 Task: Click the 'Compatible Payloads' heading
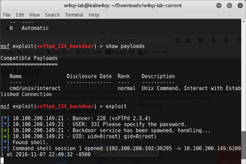[x=29, y=58]
